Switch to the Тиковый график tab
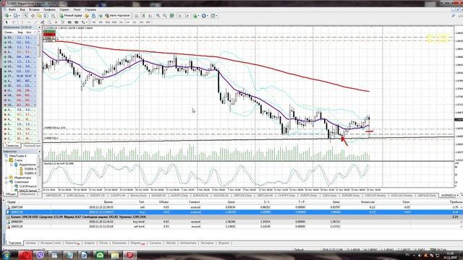463x260 pixels. tap(31, 146)
